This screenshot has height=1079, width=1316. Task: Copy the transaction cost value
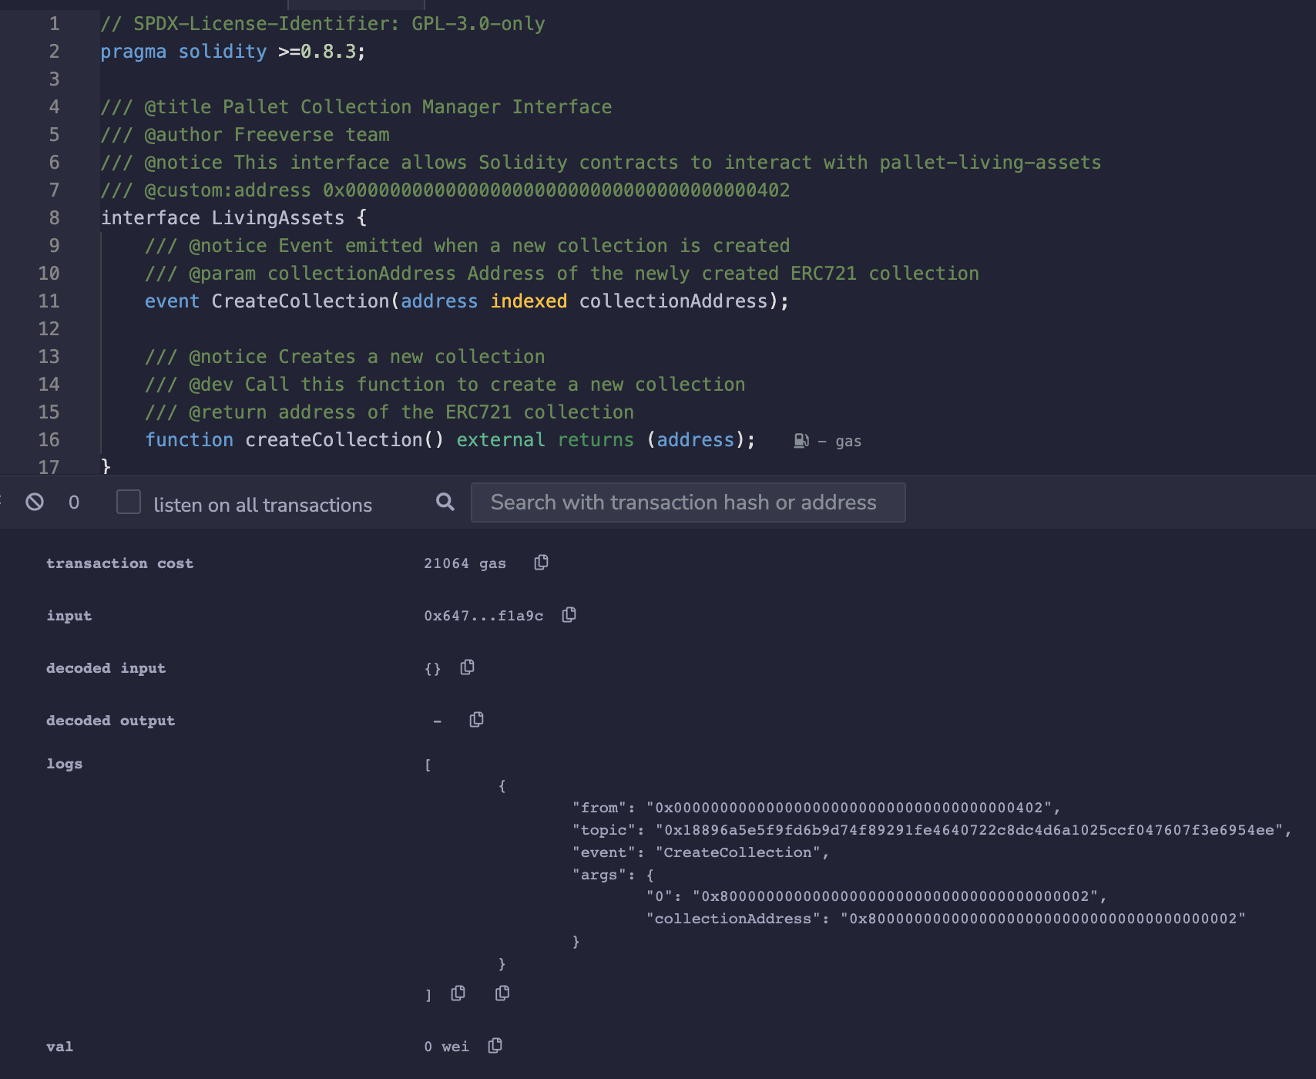[540, 563]
